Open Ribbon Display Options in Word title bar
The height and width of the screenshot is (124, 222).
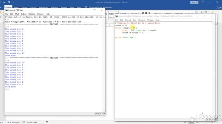[203, 2]
